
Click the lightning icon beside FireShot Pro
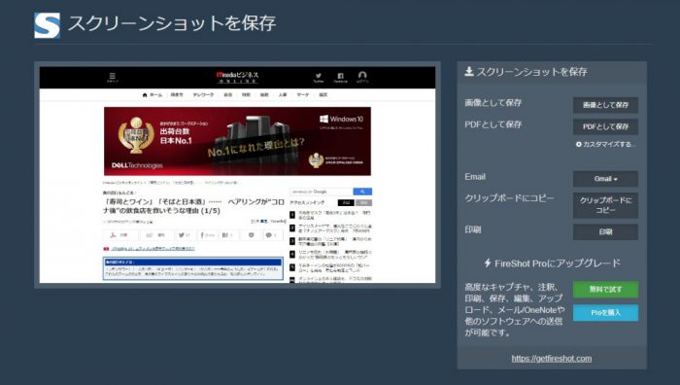point(488,263)
